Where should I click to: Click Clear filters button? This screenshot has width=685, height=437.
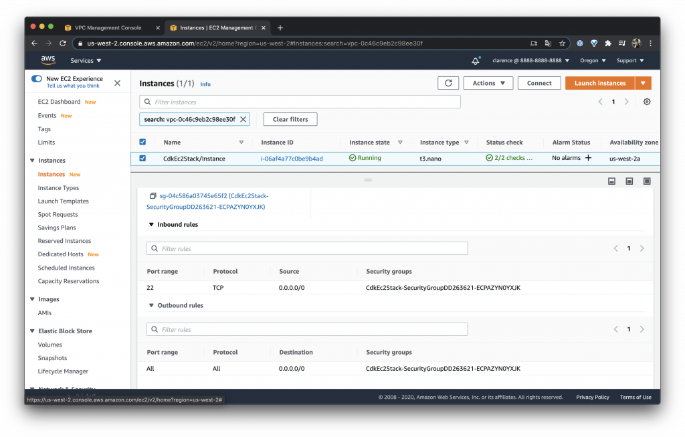(x=290, y=119)
